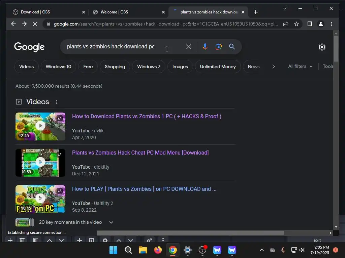Bookmark this page with the star
Viewport: 345px width, 258px height.
click(296, 24)
